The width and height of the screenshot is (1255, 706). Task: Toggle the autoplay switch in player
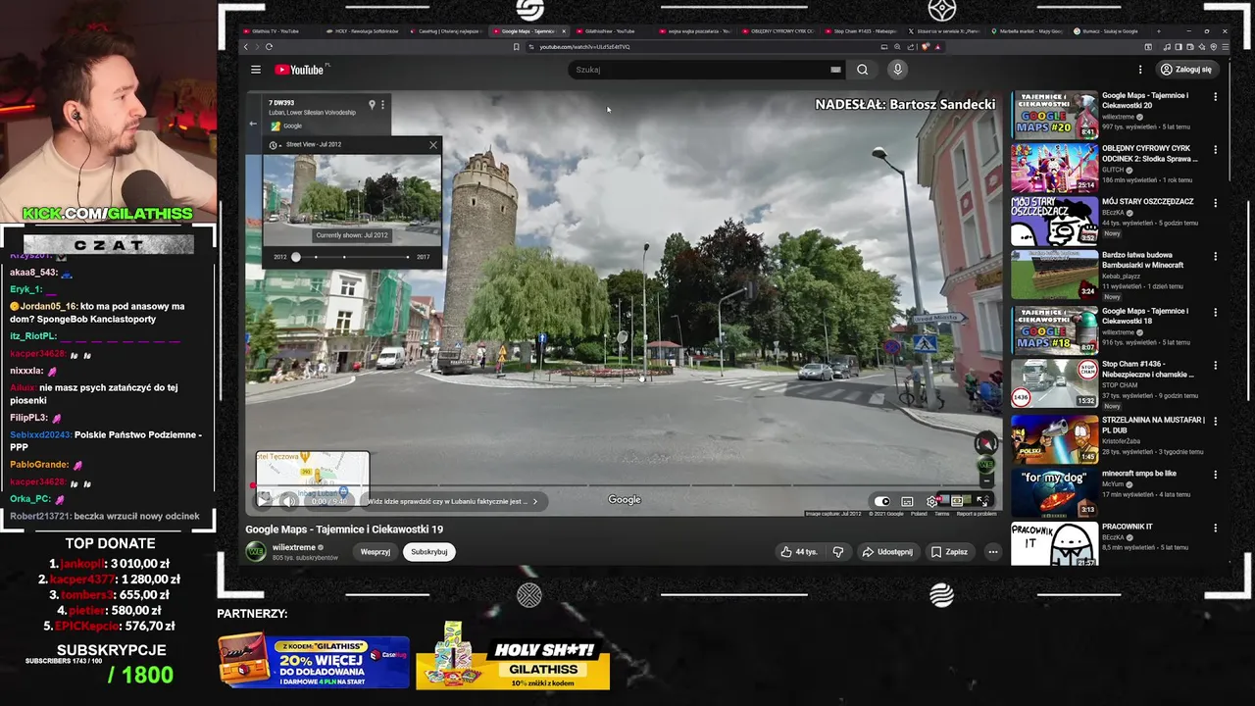(882, 501)
